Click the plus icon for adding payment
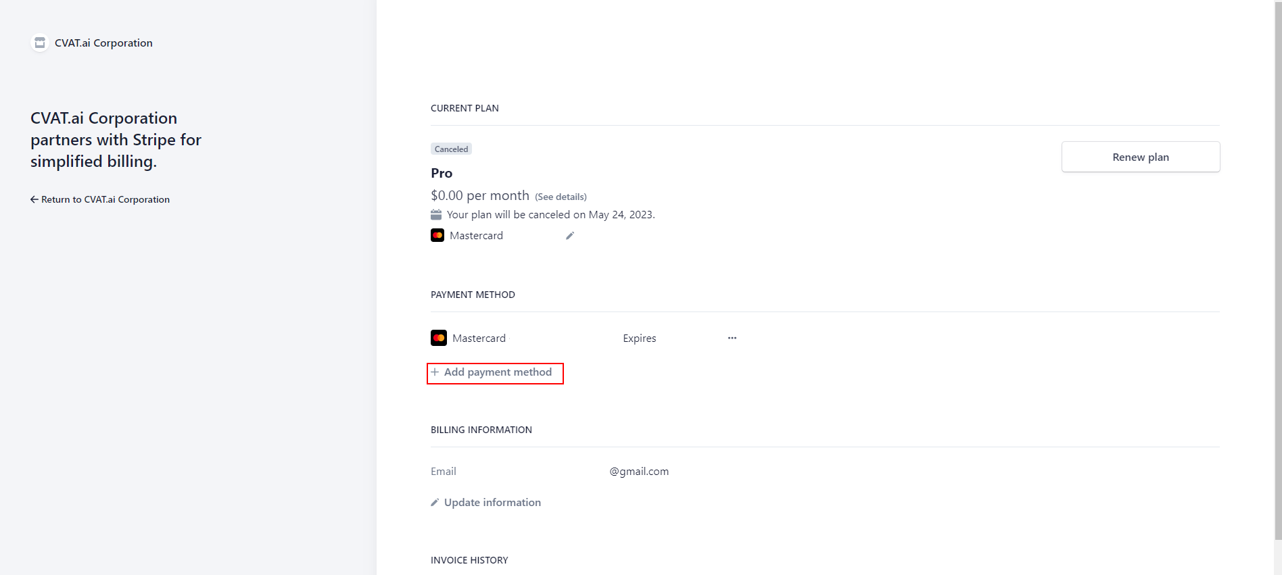Screen dimensions: 1282x575 435,372
